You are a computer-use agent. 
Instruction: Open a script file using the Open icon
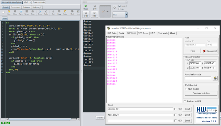(9, 12)
